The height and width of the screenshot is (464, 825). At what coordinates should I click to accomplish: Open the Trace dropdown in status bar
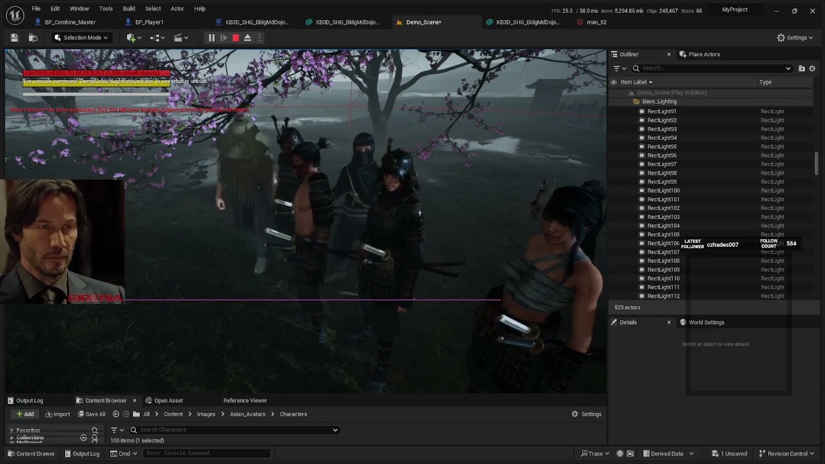[595, 454]
